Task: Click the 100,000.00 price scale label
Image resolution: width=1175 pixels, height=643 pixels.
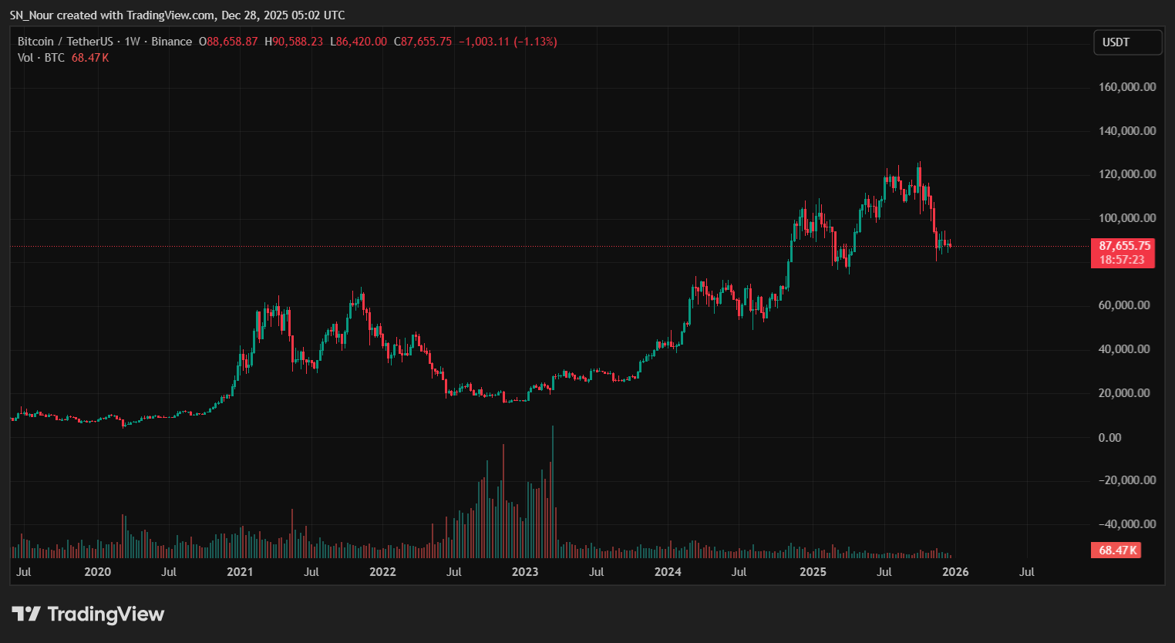Action: (x=1126, y=218)
